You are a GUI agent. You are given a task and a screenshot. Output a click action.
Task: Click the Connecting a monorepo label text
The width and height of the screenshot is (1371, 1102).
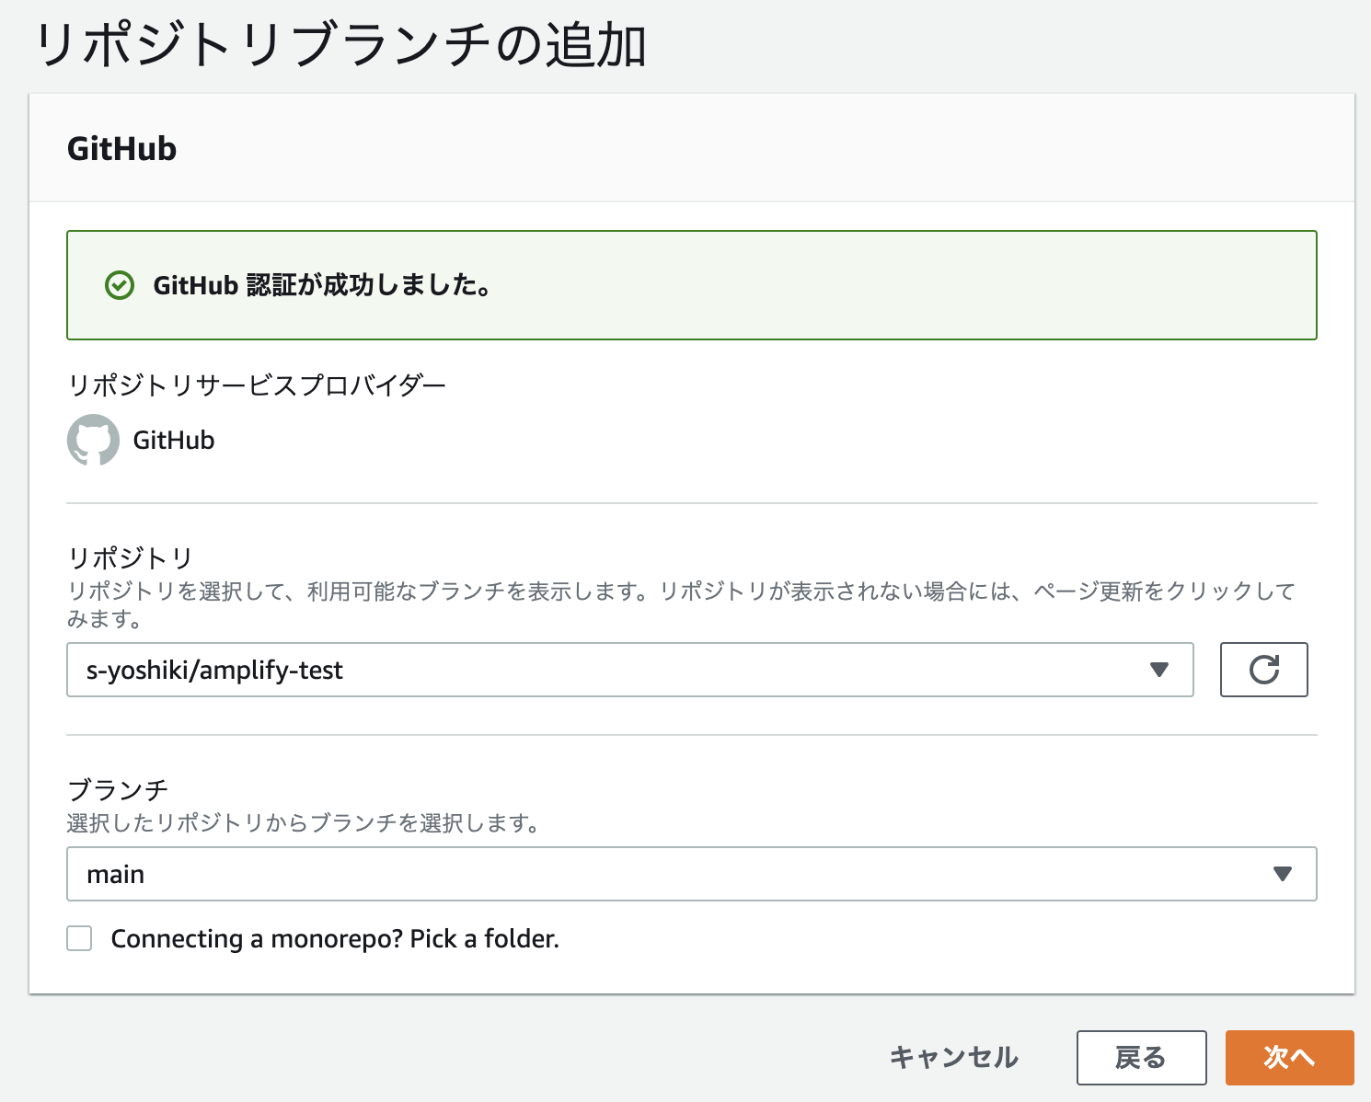pos(335,938)
